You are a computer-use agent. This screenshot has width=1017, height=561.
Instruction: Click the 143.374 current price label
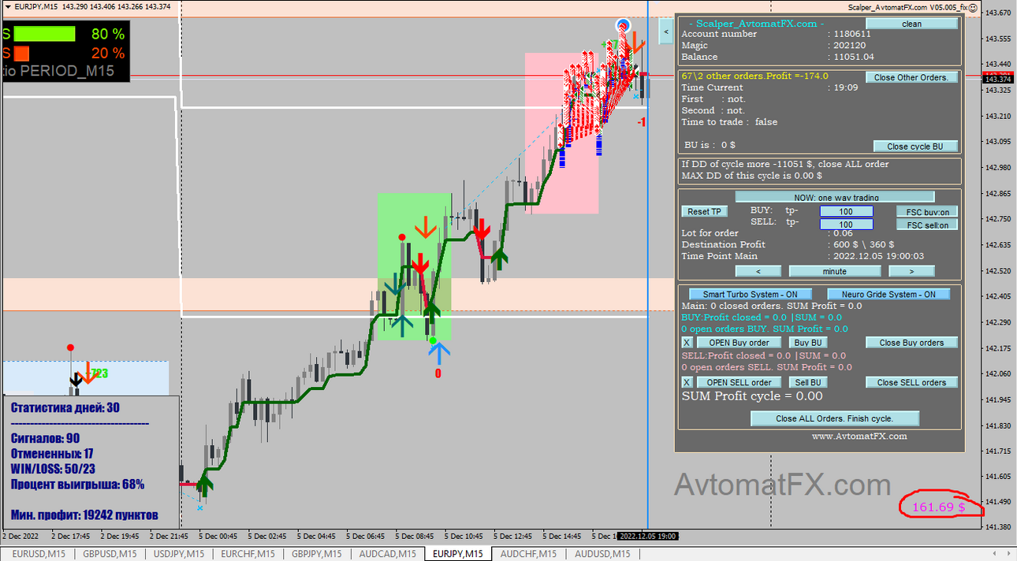[x=998, y=79]
